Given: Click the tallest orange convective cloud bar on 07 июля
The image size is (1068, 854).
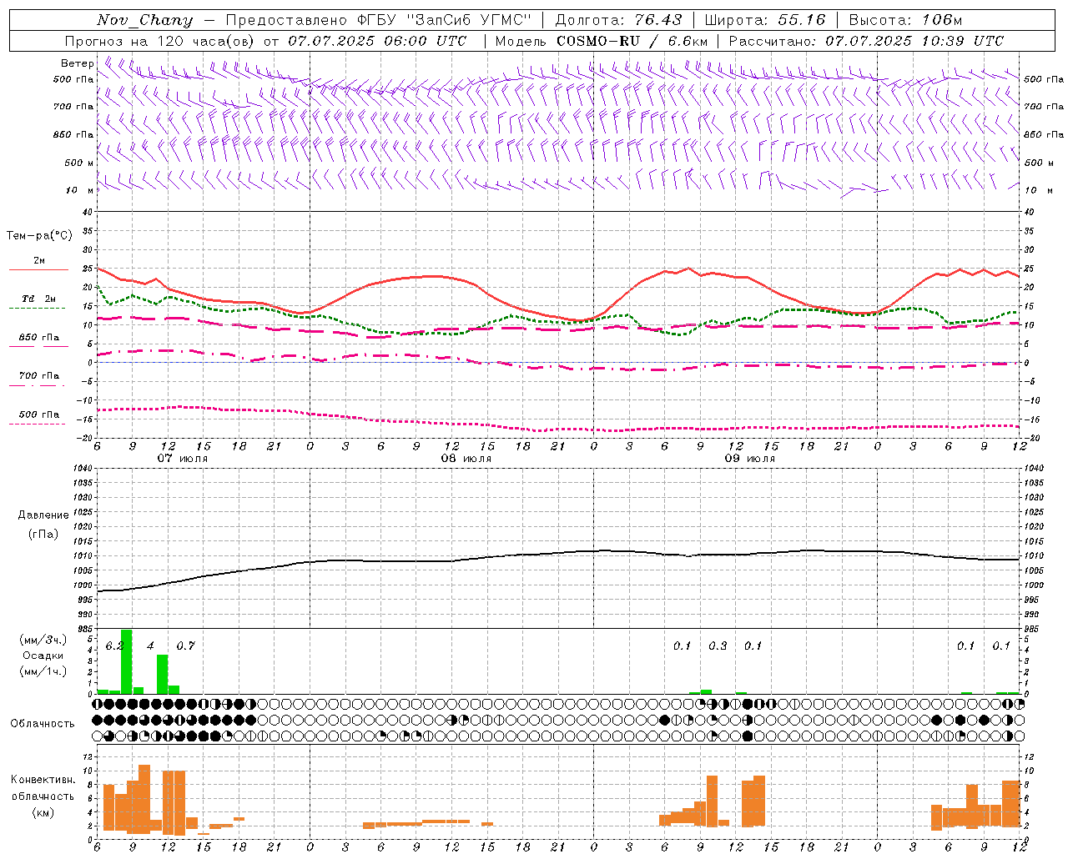Looking at the screenshot, I should (x=144, y=799).
